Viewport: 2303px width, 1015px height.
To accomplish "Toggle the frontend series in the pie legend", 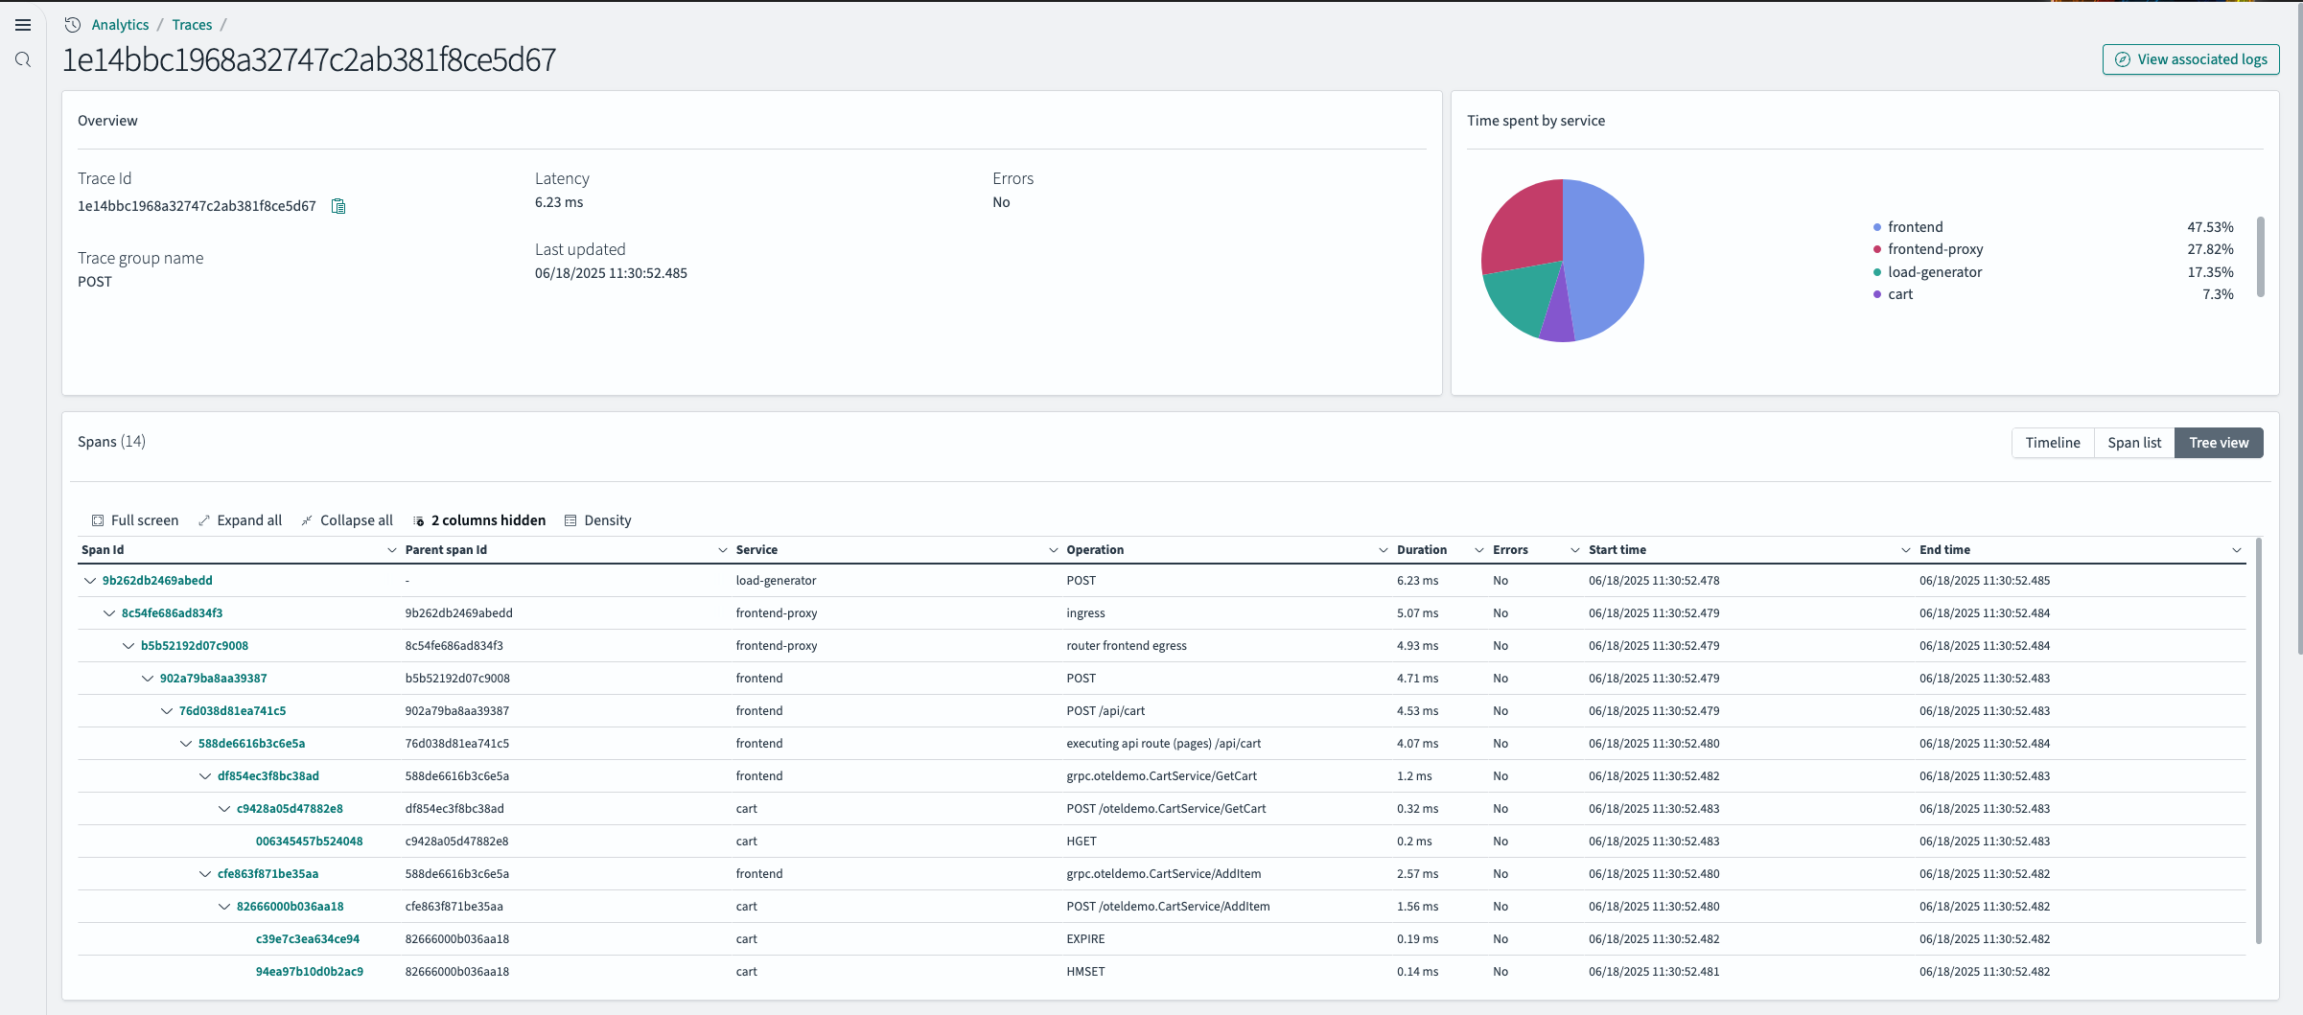I will [1914, 226].
